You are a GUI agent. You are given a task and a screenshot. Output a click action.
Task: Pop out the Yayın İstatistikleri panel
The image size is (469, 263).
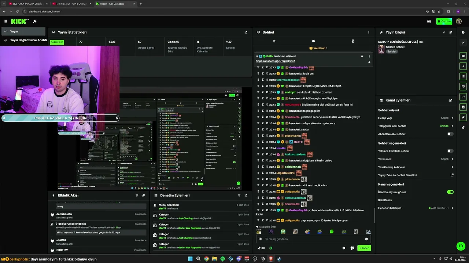coord(246,32)
